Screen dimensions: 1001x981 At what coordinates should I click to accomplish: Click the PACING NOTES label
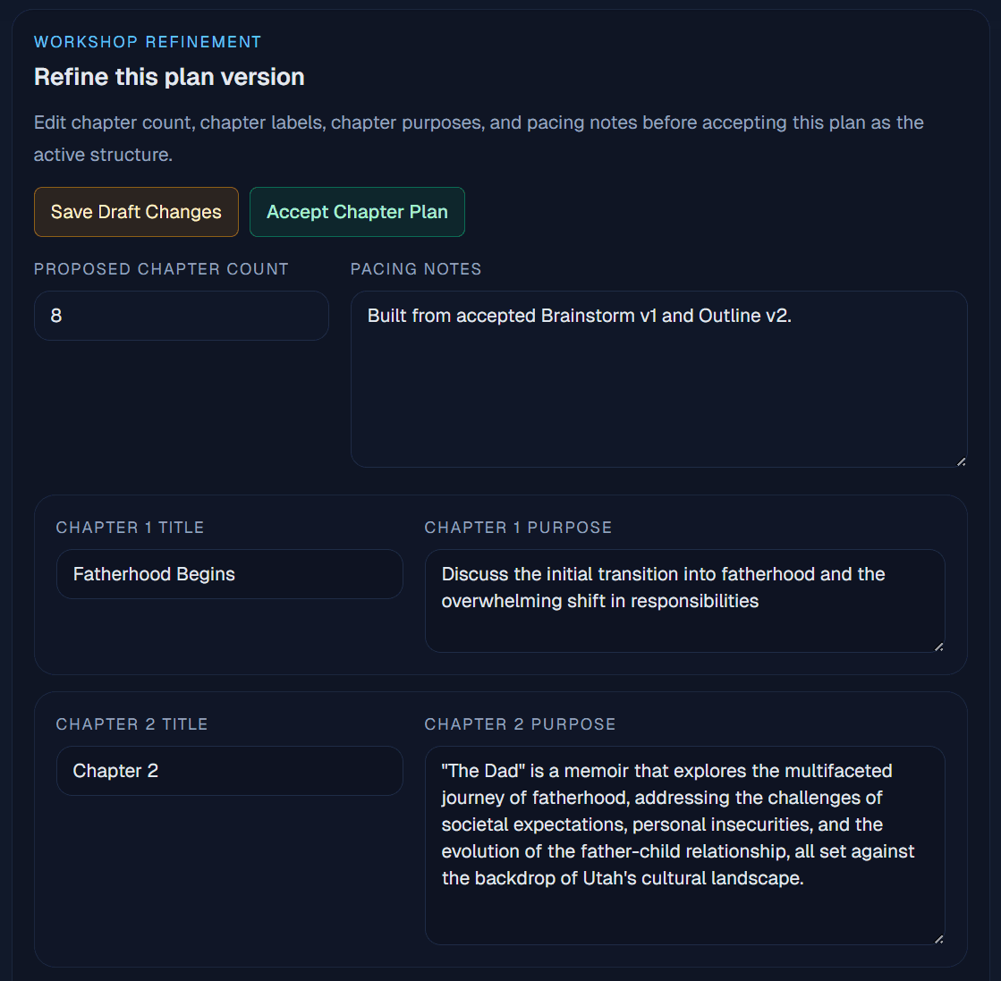point(416,269)
